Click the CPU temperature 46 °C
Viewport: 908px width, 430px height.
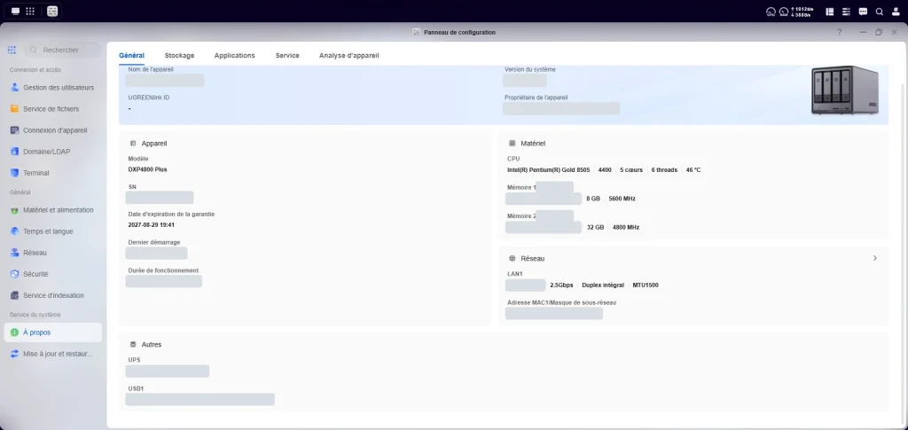point(693,170)
